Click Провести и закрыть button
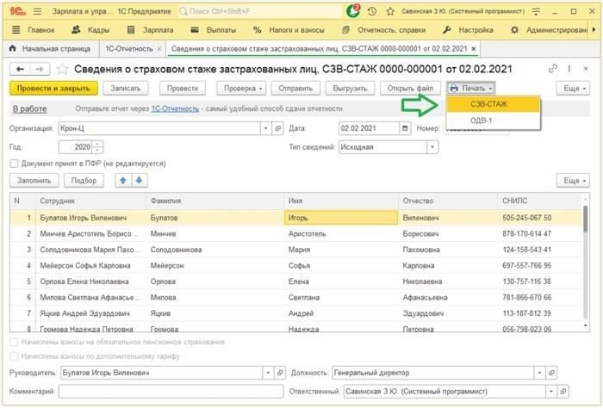 coord(53,89)
